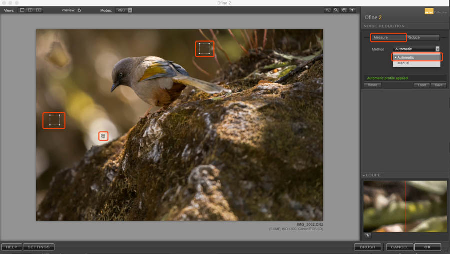Open the Help button
Screen dimensions: 450x254
pos(12,247)
